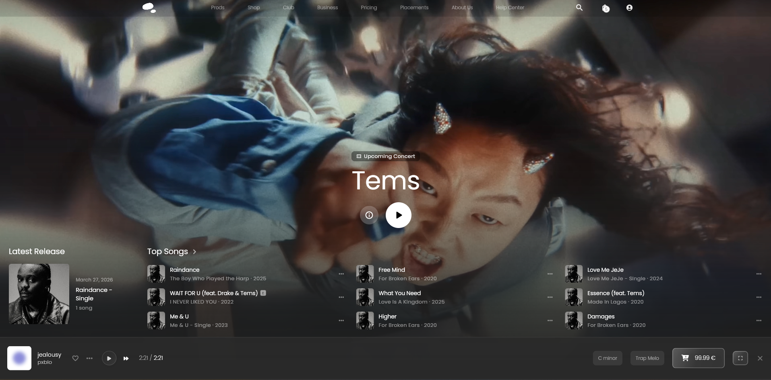This screenshot has height=380, width=771.
Task: Like the jealousy track with the heart icon
Action: 75,358
